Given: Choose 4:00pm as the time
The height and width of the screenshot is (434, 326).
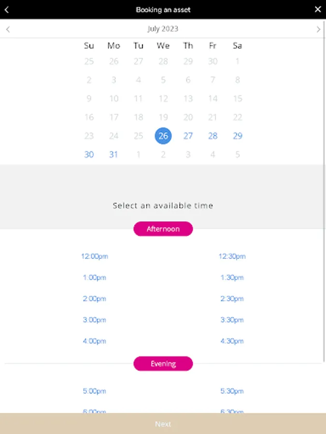Looking at the screenshot, I should coord(94,341).
